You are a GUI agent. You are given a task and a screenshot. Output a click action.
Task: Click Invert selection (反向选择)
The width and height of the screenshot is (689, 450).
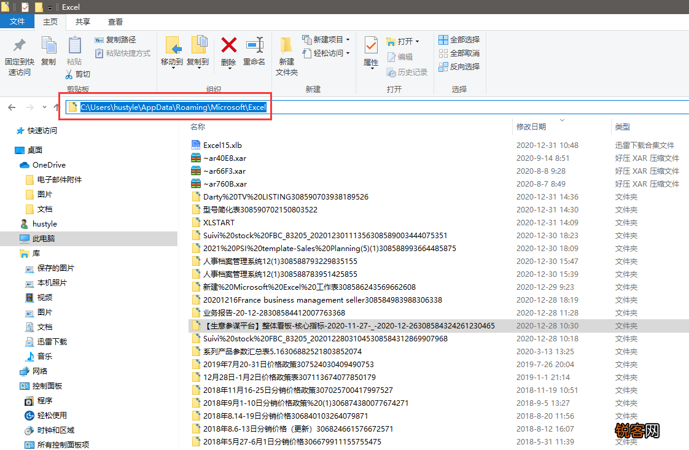click(459, 67)
